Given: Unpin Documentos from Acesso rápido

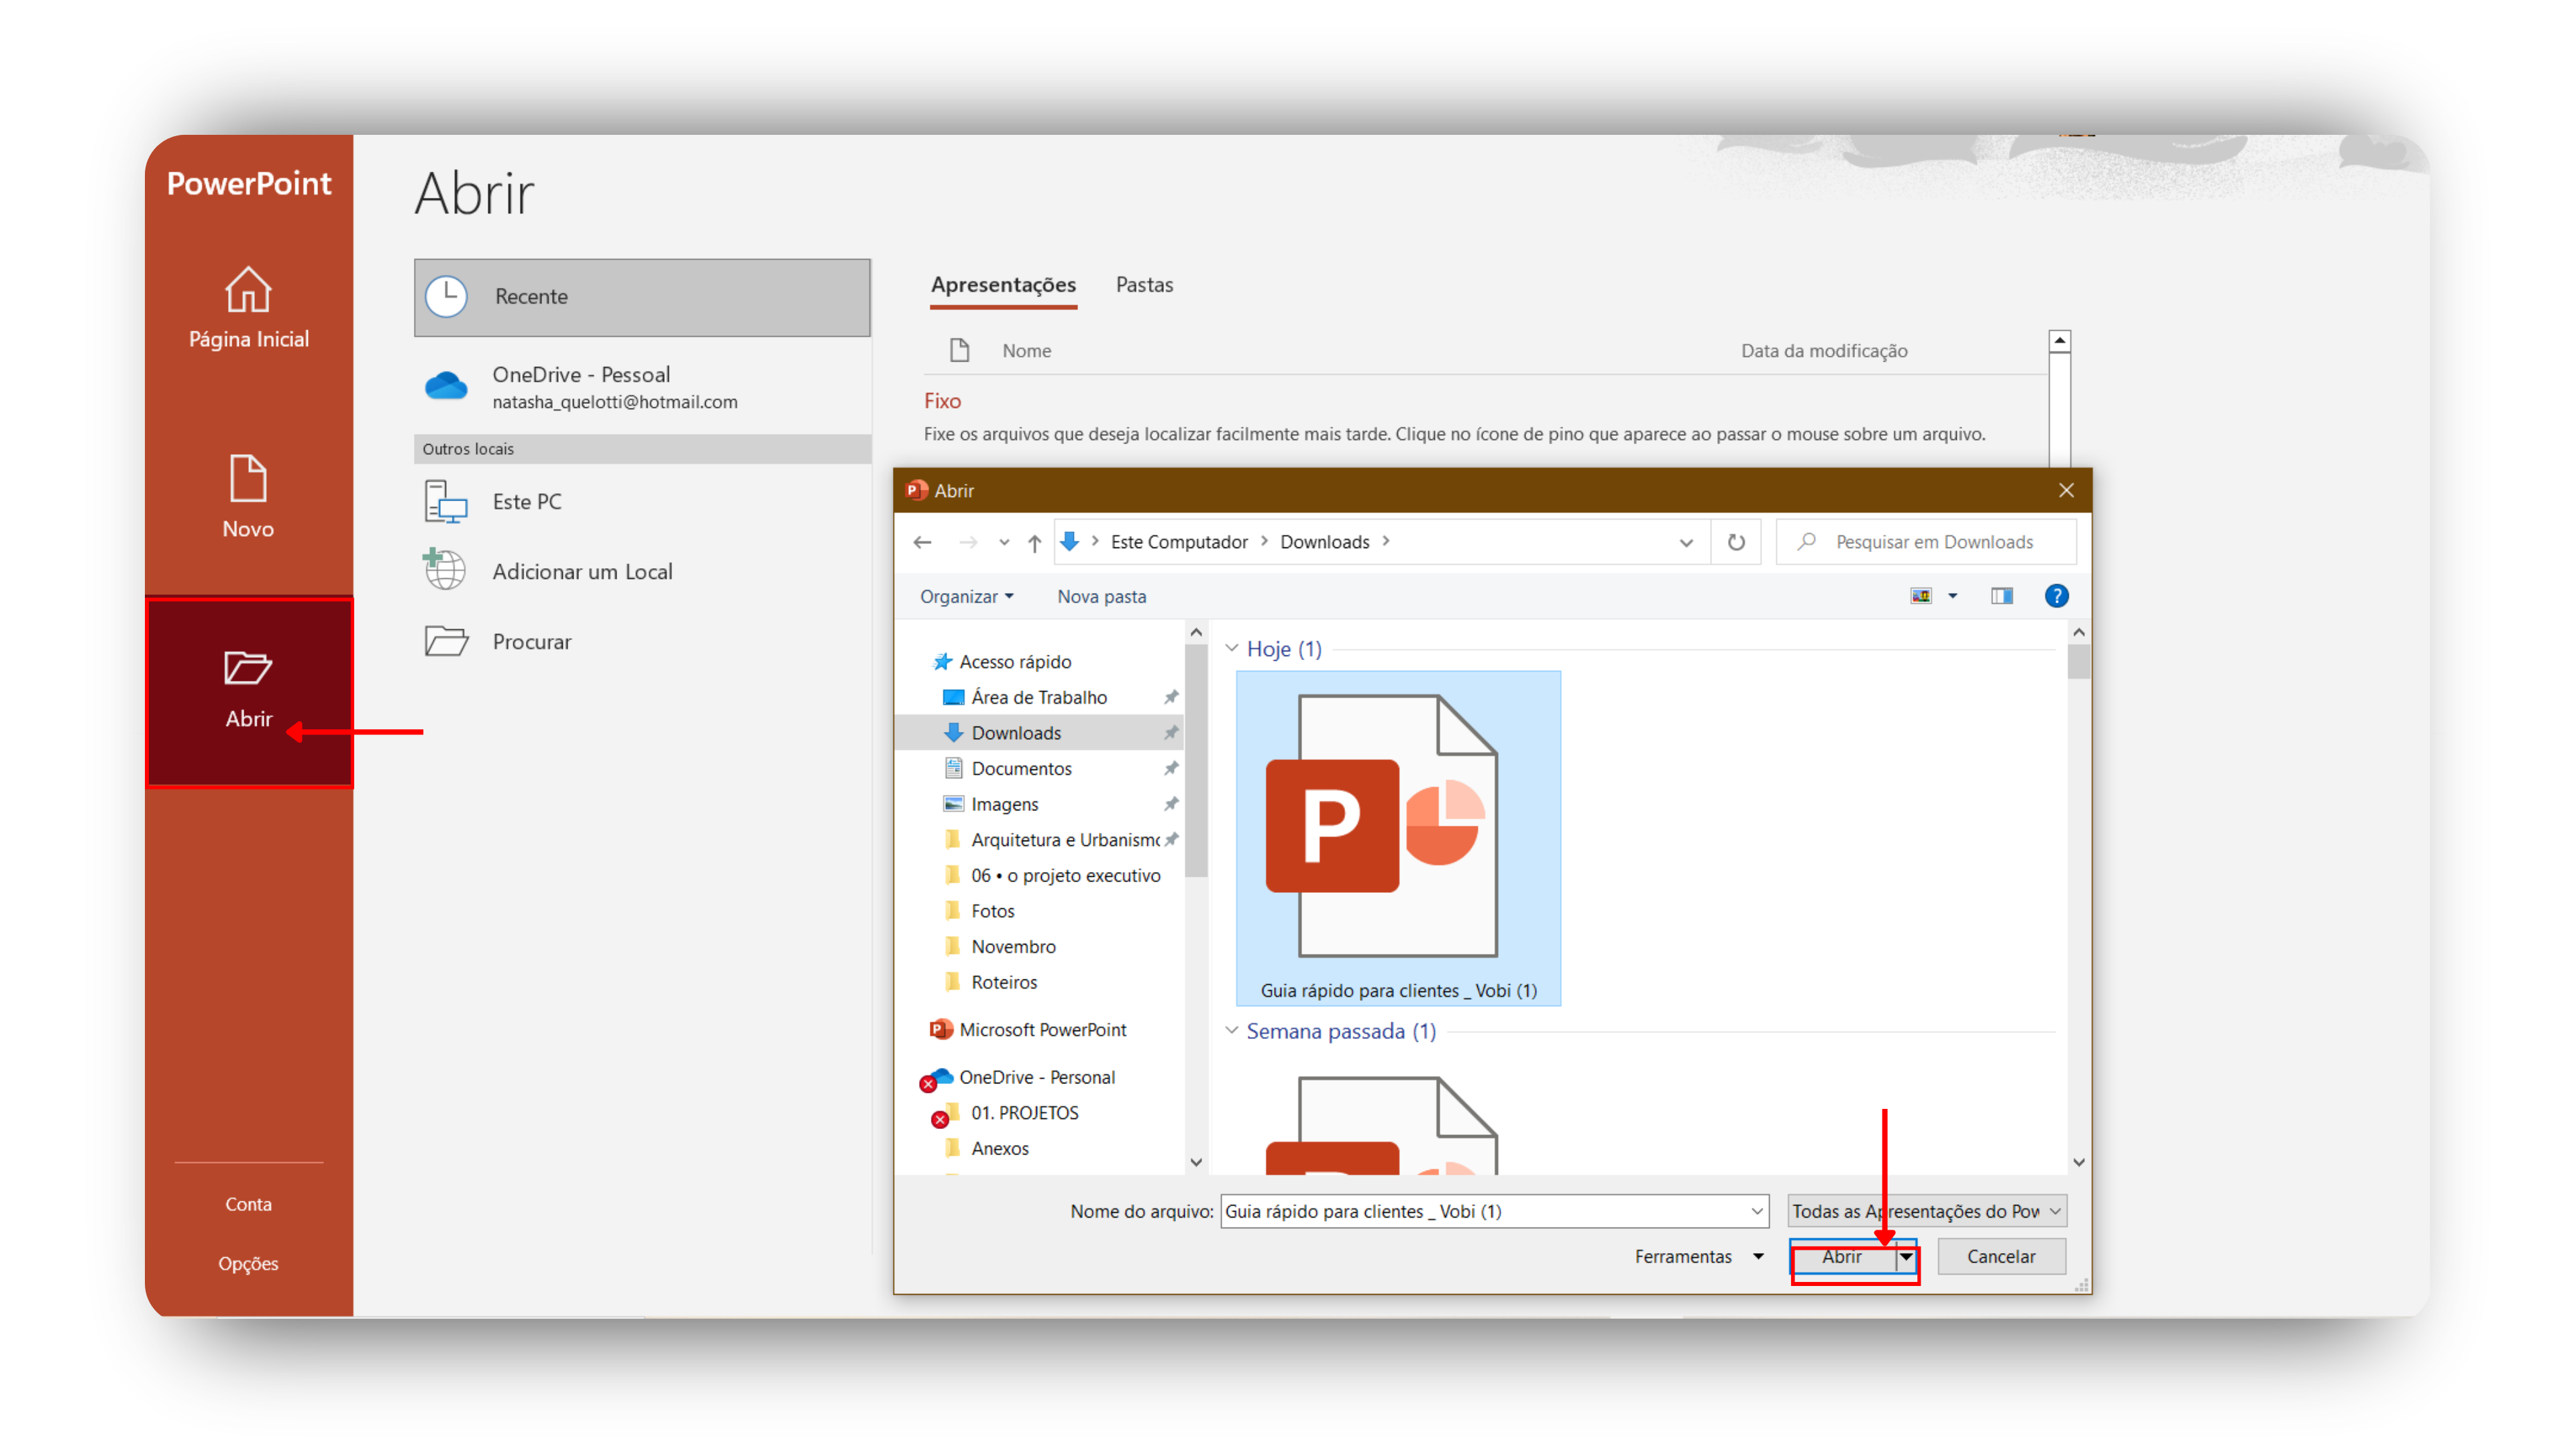Looking at the screenshot, I should (1171, 768).
